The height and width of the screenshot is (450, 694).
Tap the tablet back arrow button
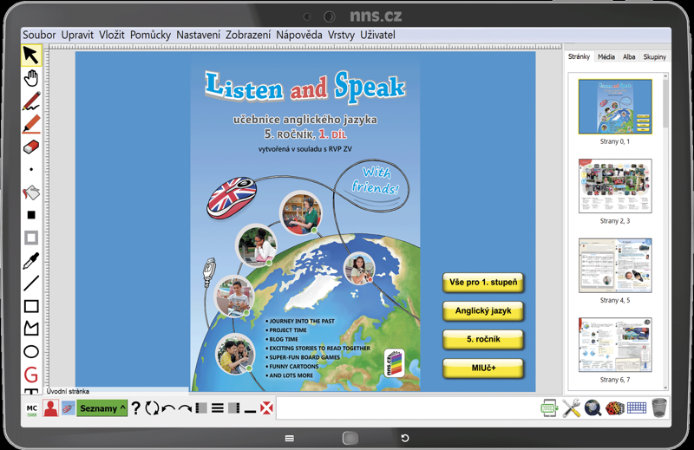405,438
